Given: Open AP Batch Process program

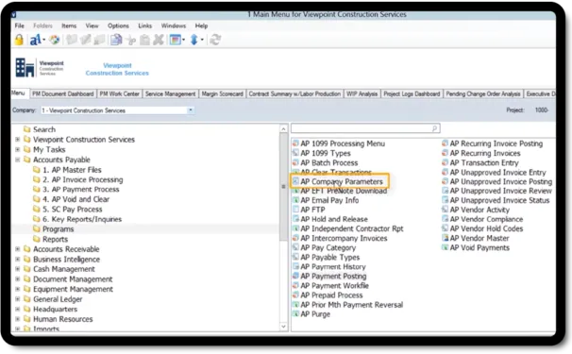Looking at the screenshot, I should (325, 162).
